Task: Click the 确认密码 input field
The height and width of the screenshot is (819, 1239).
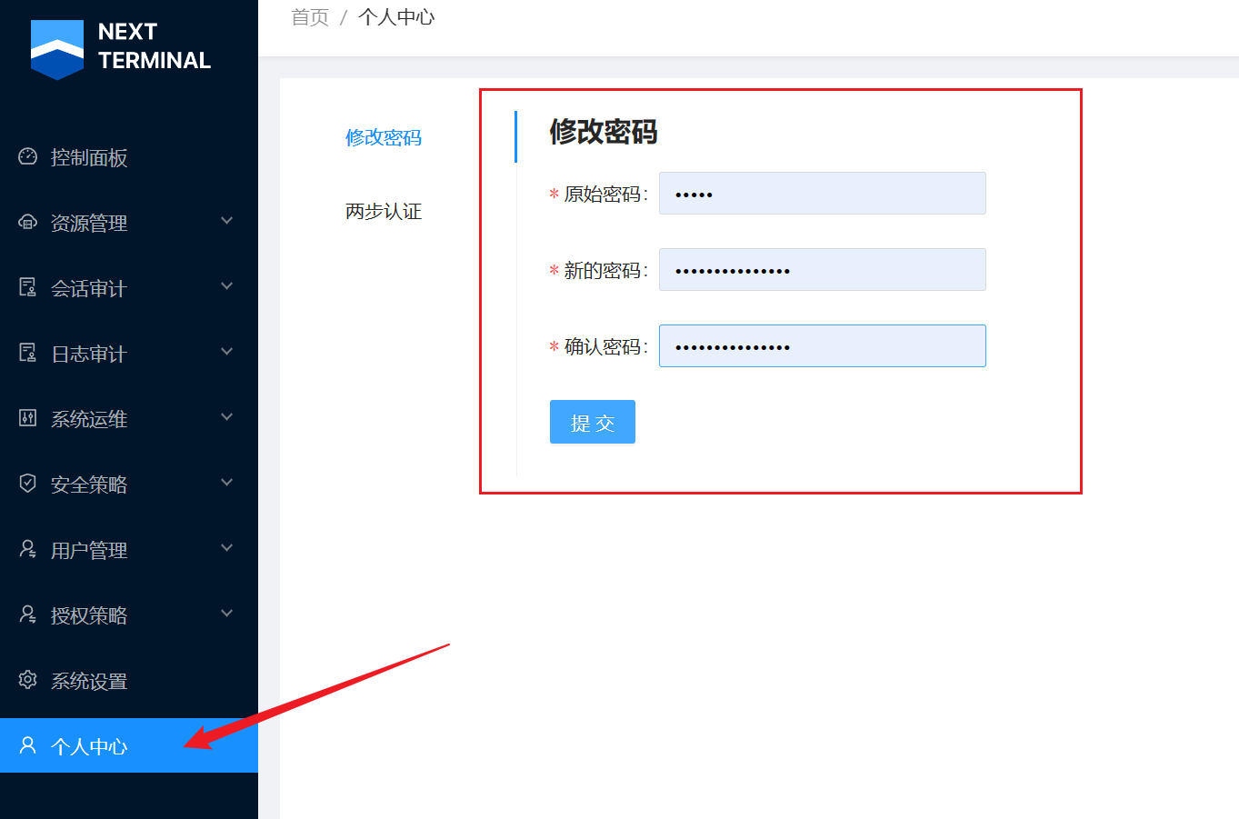Action: click(x=822, y=345)
